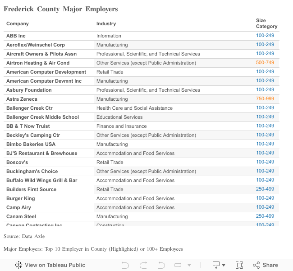This screenshot has height=271, width=293.
Task: Click the Revert view icon
Action: (161, 265)
